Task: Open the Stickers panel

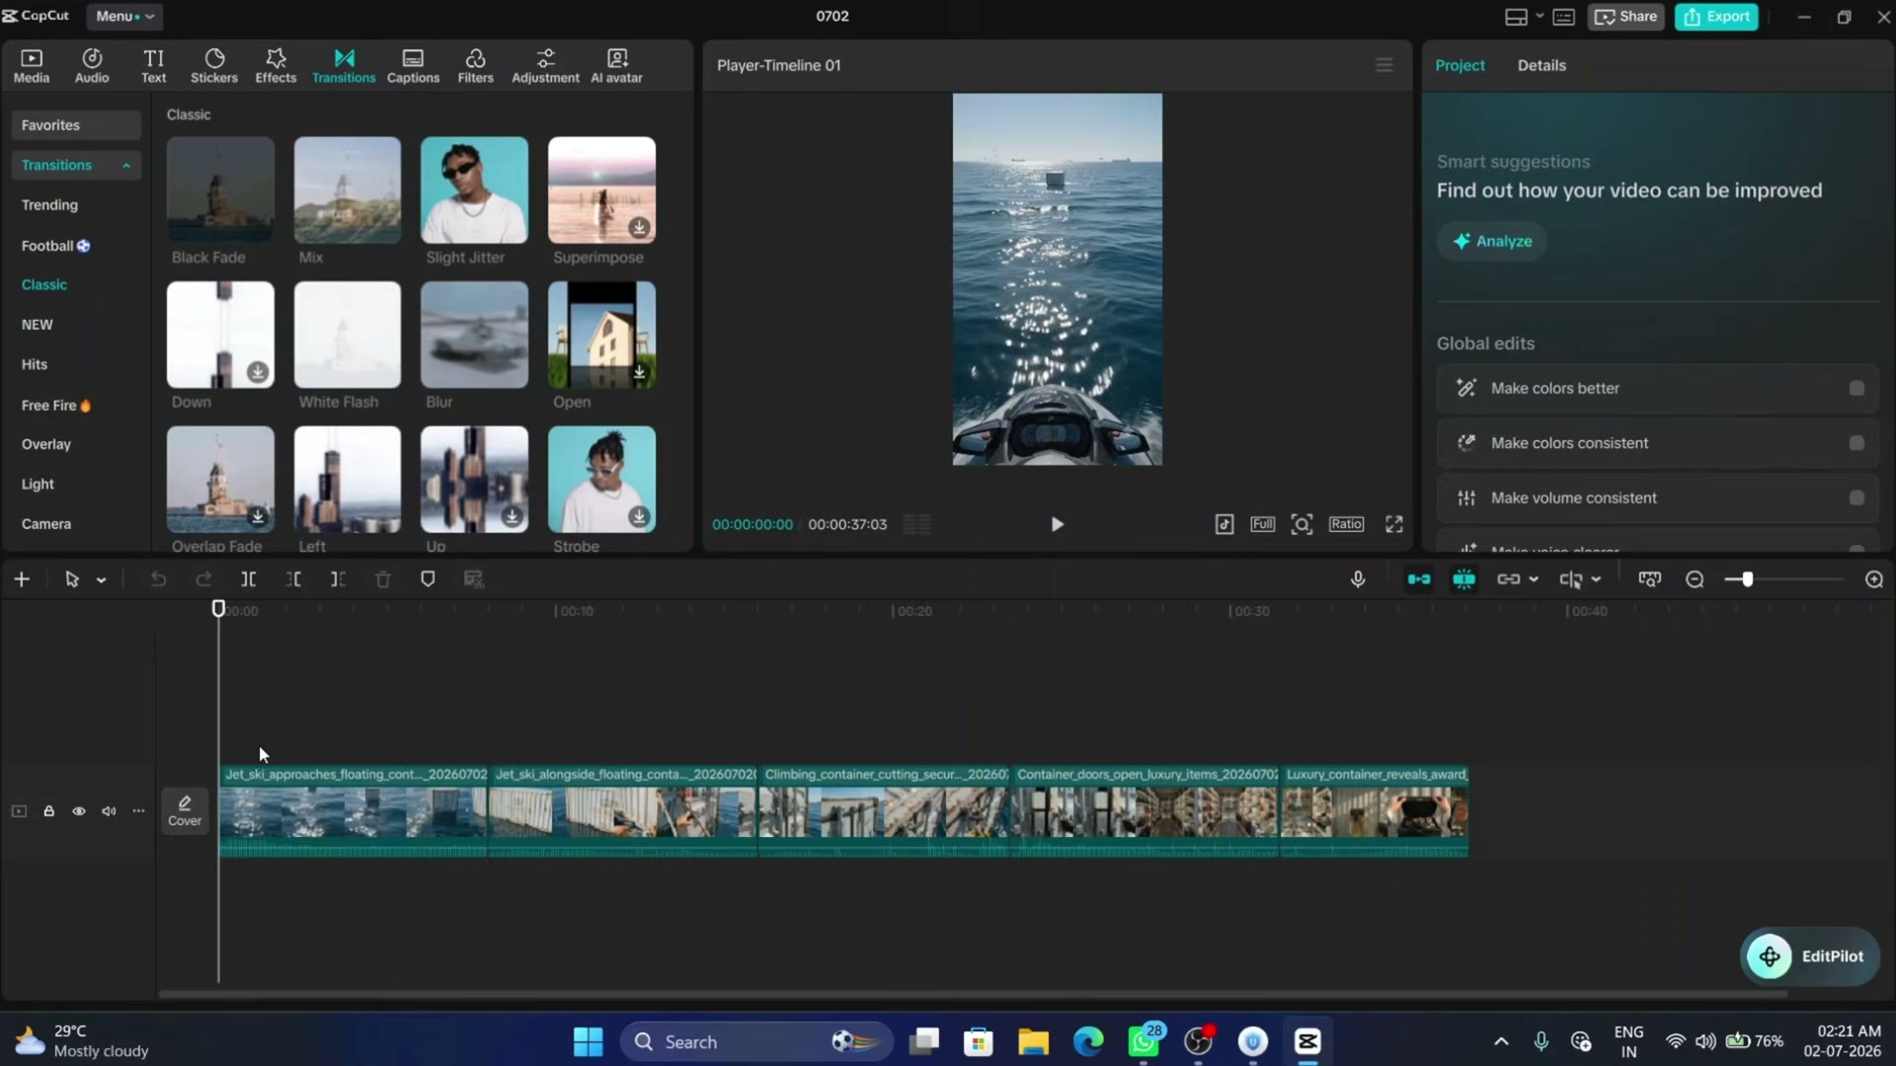Action: click(x=214, y=66)
